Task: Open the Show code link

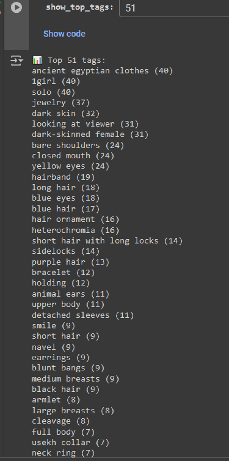Action: pos(64,34)
